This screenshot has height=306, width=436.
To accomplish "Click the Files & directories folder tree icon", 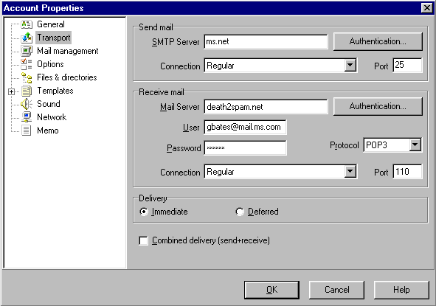I will (x=27, y=77).
